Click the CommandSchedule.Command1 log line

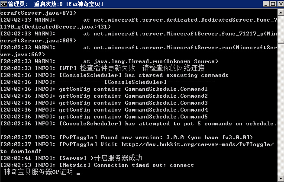pos(104,89)
